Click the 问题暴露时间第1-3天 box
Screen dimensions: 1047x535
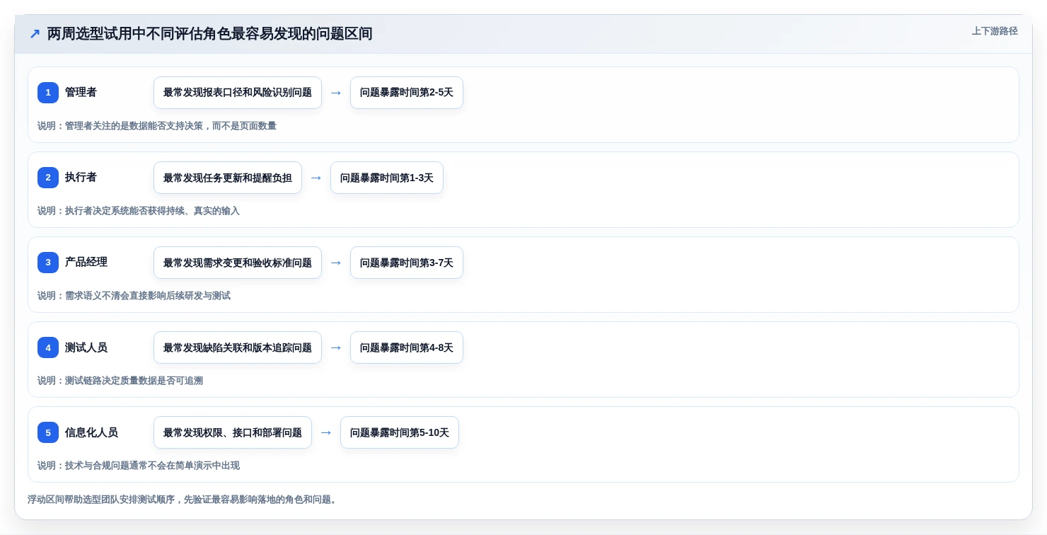point(387,178)
